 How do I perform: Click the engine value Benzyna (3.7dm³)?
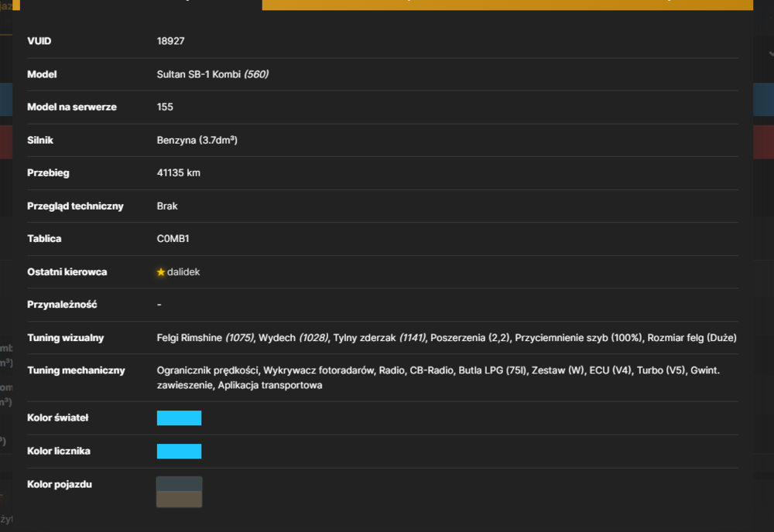click(x=197, y=140)
